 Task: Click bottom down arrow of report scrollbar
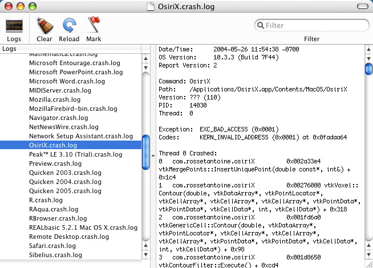coord(368,254)
